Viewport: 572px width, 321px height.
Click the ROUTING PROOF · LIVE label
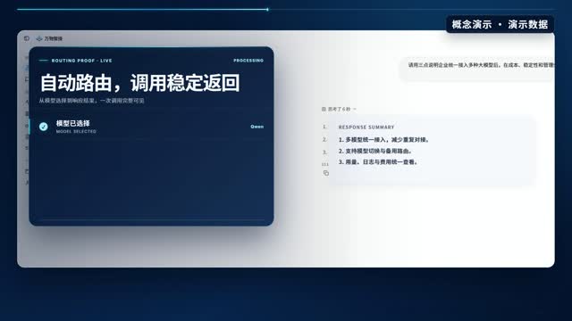coord(81,61)
